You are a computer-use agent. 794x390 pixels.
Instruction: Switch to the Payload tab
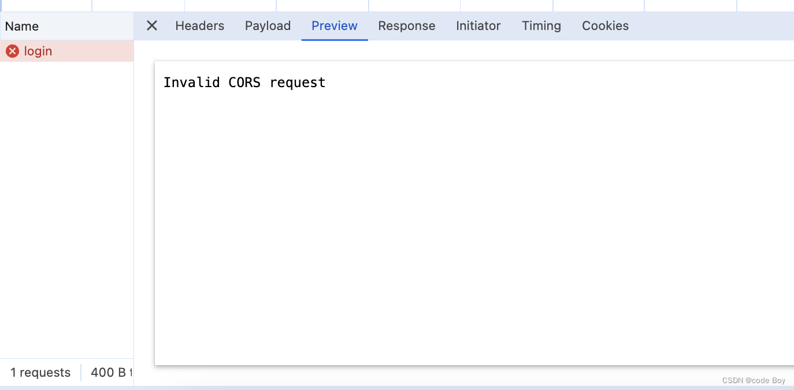coord(268,25)
